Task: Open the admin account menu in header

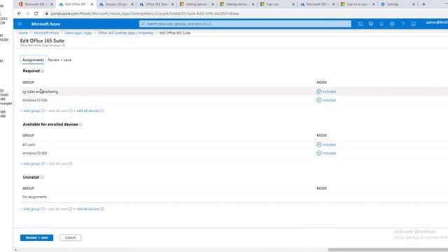Action: (437, 22)
